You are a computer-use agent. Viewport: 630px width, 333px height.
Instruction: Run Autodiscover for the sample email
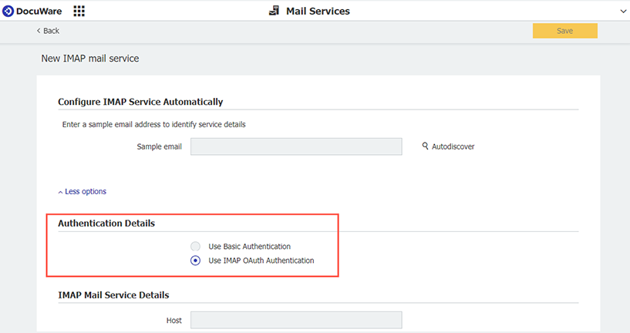tap(453, 146)
